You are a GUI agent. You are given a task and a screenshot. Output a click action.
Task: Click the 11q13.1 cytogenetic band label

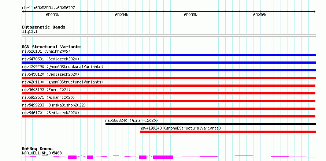coord(30,31)
